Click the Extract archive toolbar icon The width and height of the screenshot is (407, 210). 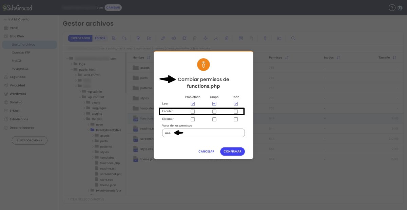tap(251, 38)
